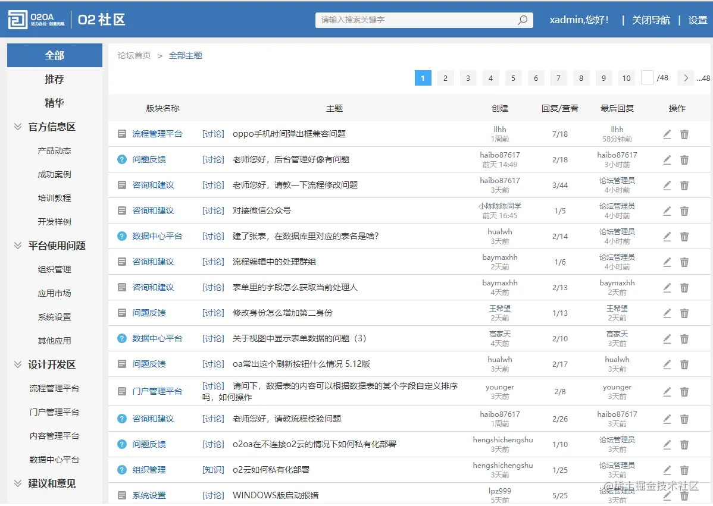The image size is (713, 506).
Task: Delete the 流程编辑中的处理群组 post
Action: [x=684, y=262]
